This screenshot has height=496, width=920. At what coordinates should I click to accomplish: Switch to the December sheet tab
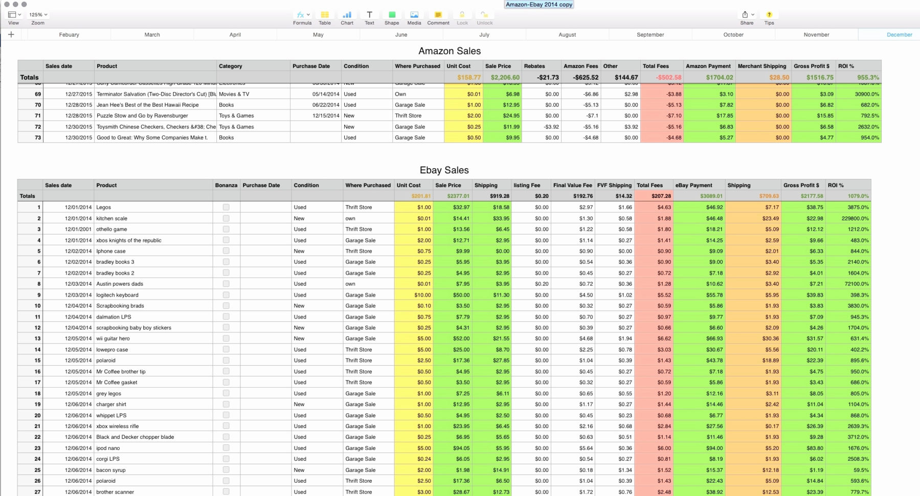click(x=900, y=34)
